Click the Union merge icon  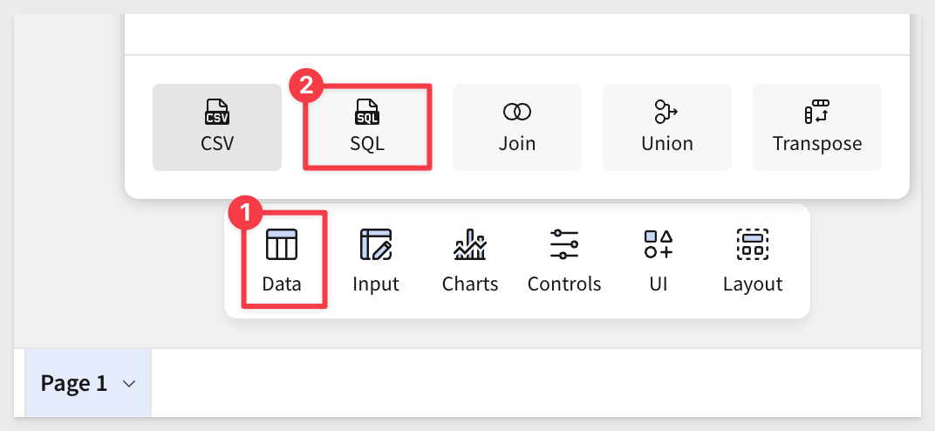(x=666, y=112)
